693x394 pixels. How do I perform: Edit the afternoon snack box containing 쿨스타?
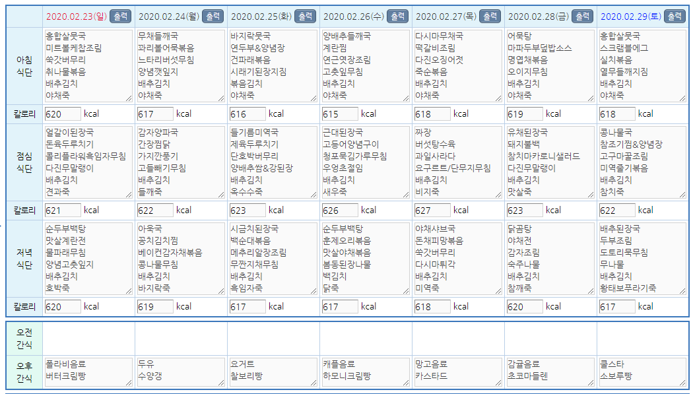643,372
